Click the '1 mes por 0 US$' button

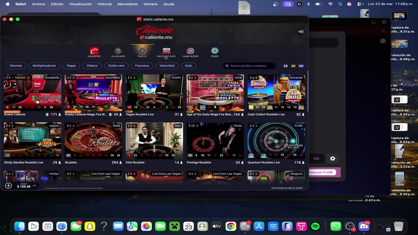click(322, 172)
